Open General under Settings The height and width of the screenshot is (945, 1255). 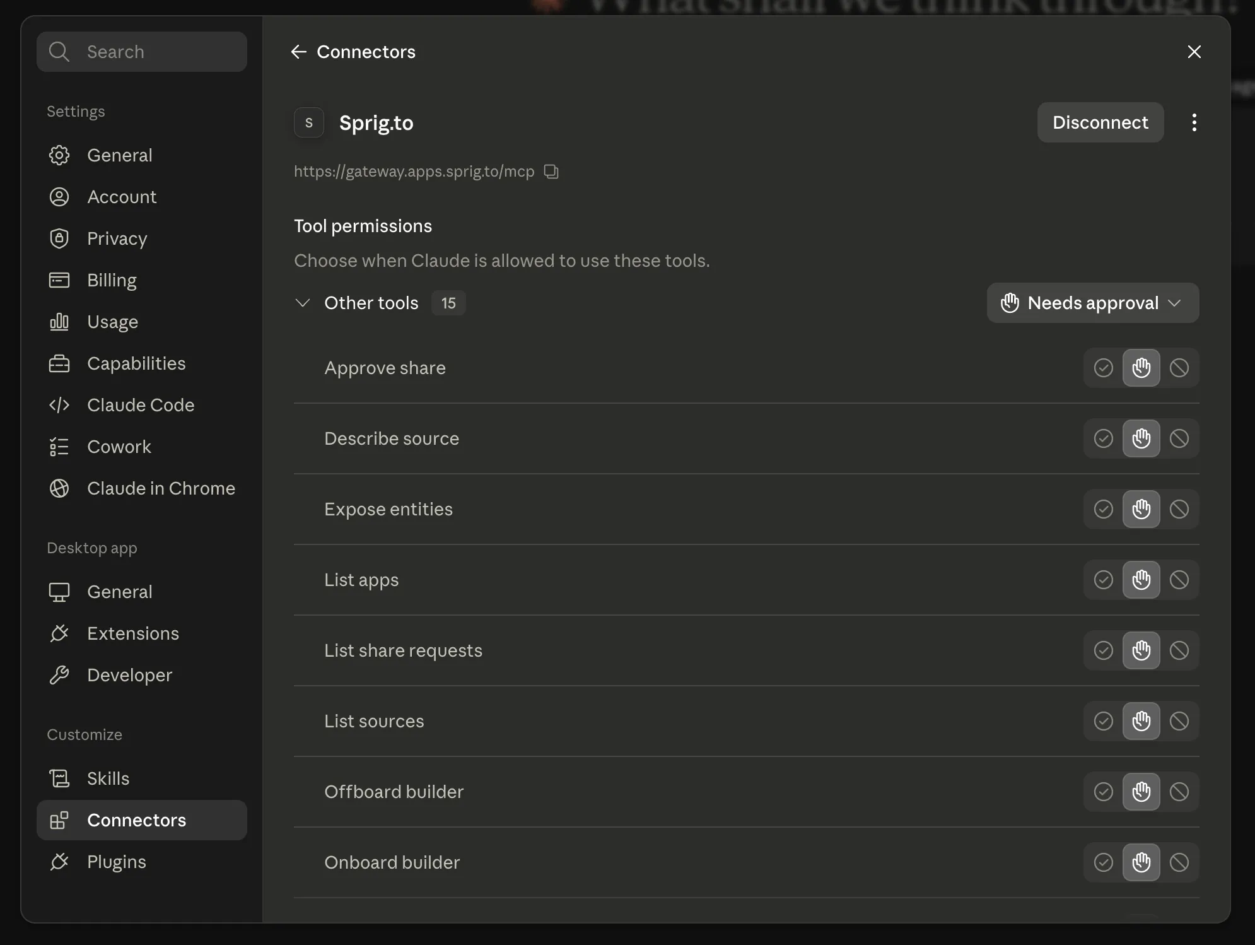(142, 155)
